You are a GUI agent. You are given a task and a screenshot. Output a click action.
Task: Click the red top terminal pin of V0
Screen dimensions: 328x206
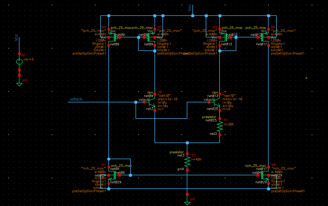point(19,53)
